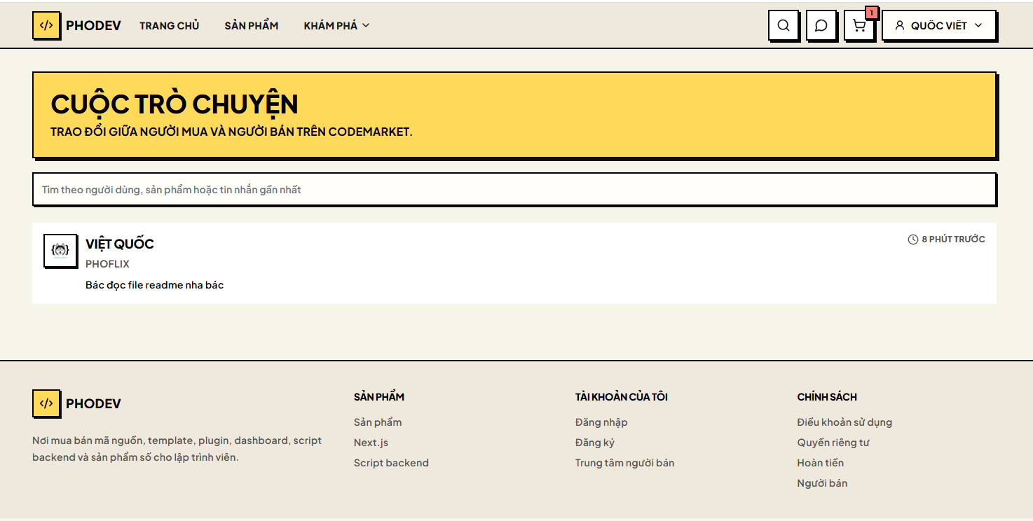Go to TRANG CHỦ in navigation
1033x521 pixels.
tap(170, 25)
